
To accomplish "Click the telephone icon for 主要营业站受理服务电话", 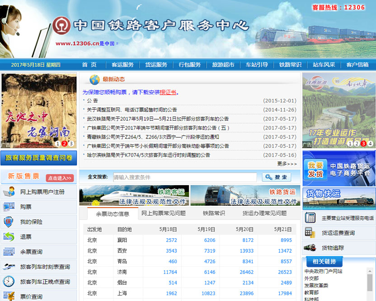I will coord(310,218).
